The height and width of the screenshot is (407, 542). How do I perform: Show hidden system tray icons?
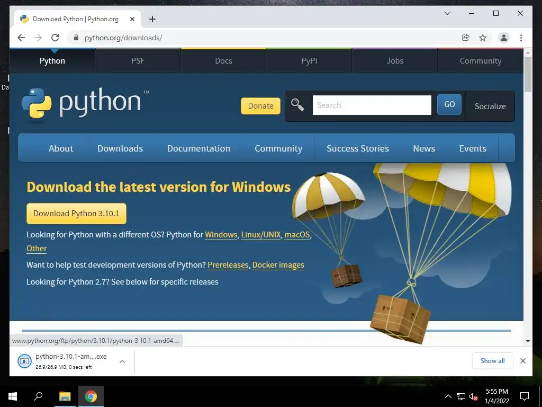pos(448,396)
